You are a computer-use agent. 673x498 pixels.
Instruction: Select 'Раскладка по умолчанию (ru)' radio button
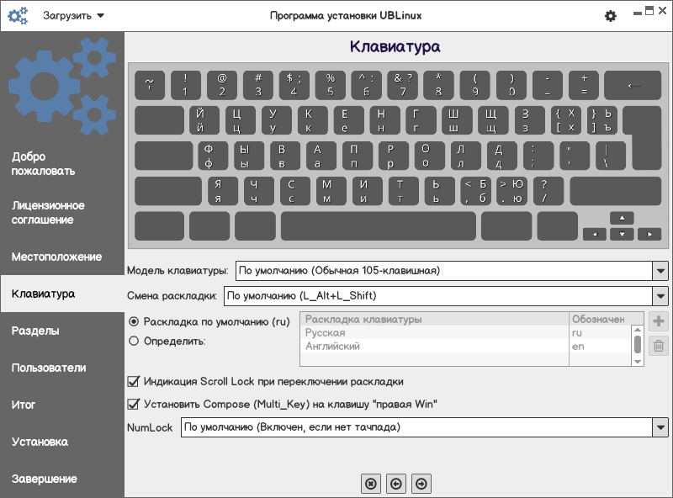[134, 321]
